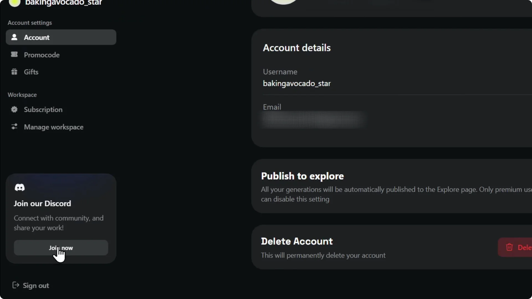Click the Discord logo in the promo card
Viewport: 532px width, 299px height.
[x=20, y=187]
